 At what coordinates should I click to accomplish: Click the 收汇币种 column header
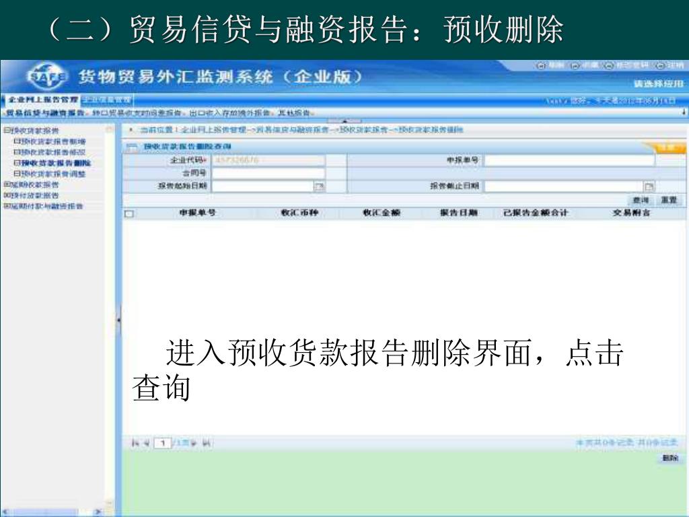click(299, 213)
